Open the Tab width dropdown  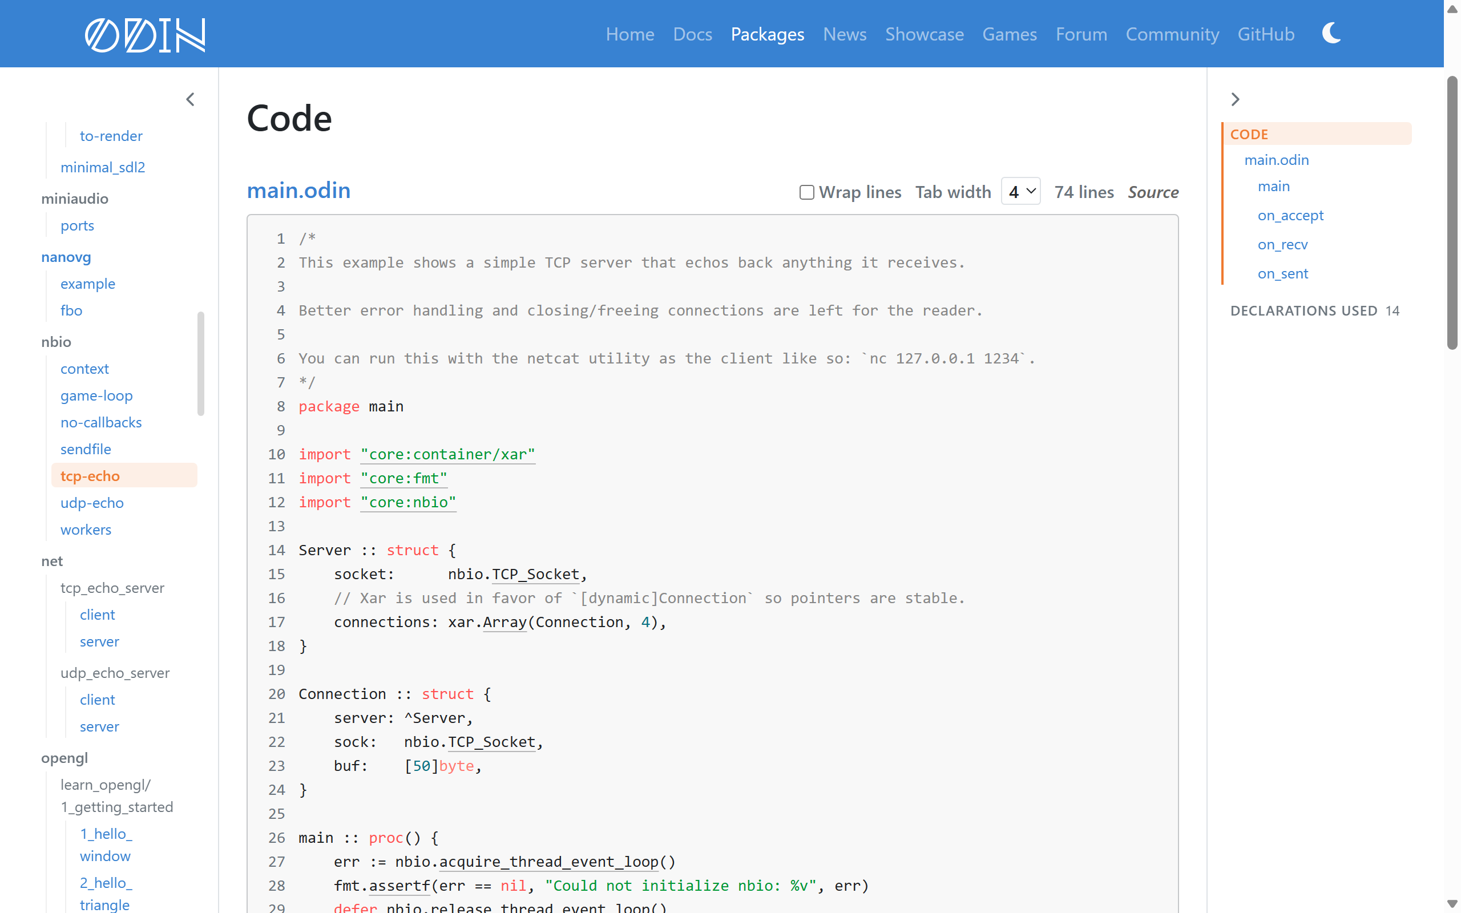(x=1021, y=191)
